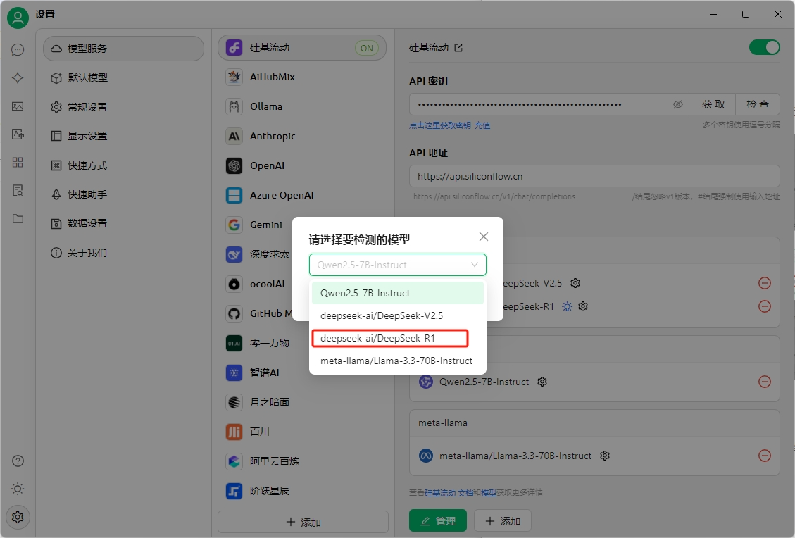Open settings gear for DeepSeek-R1 model

point(583,306)
